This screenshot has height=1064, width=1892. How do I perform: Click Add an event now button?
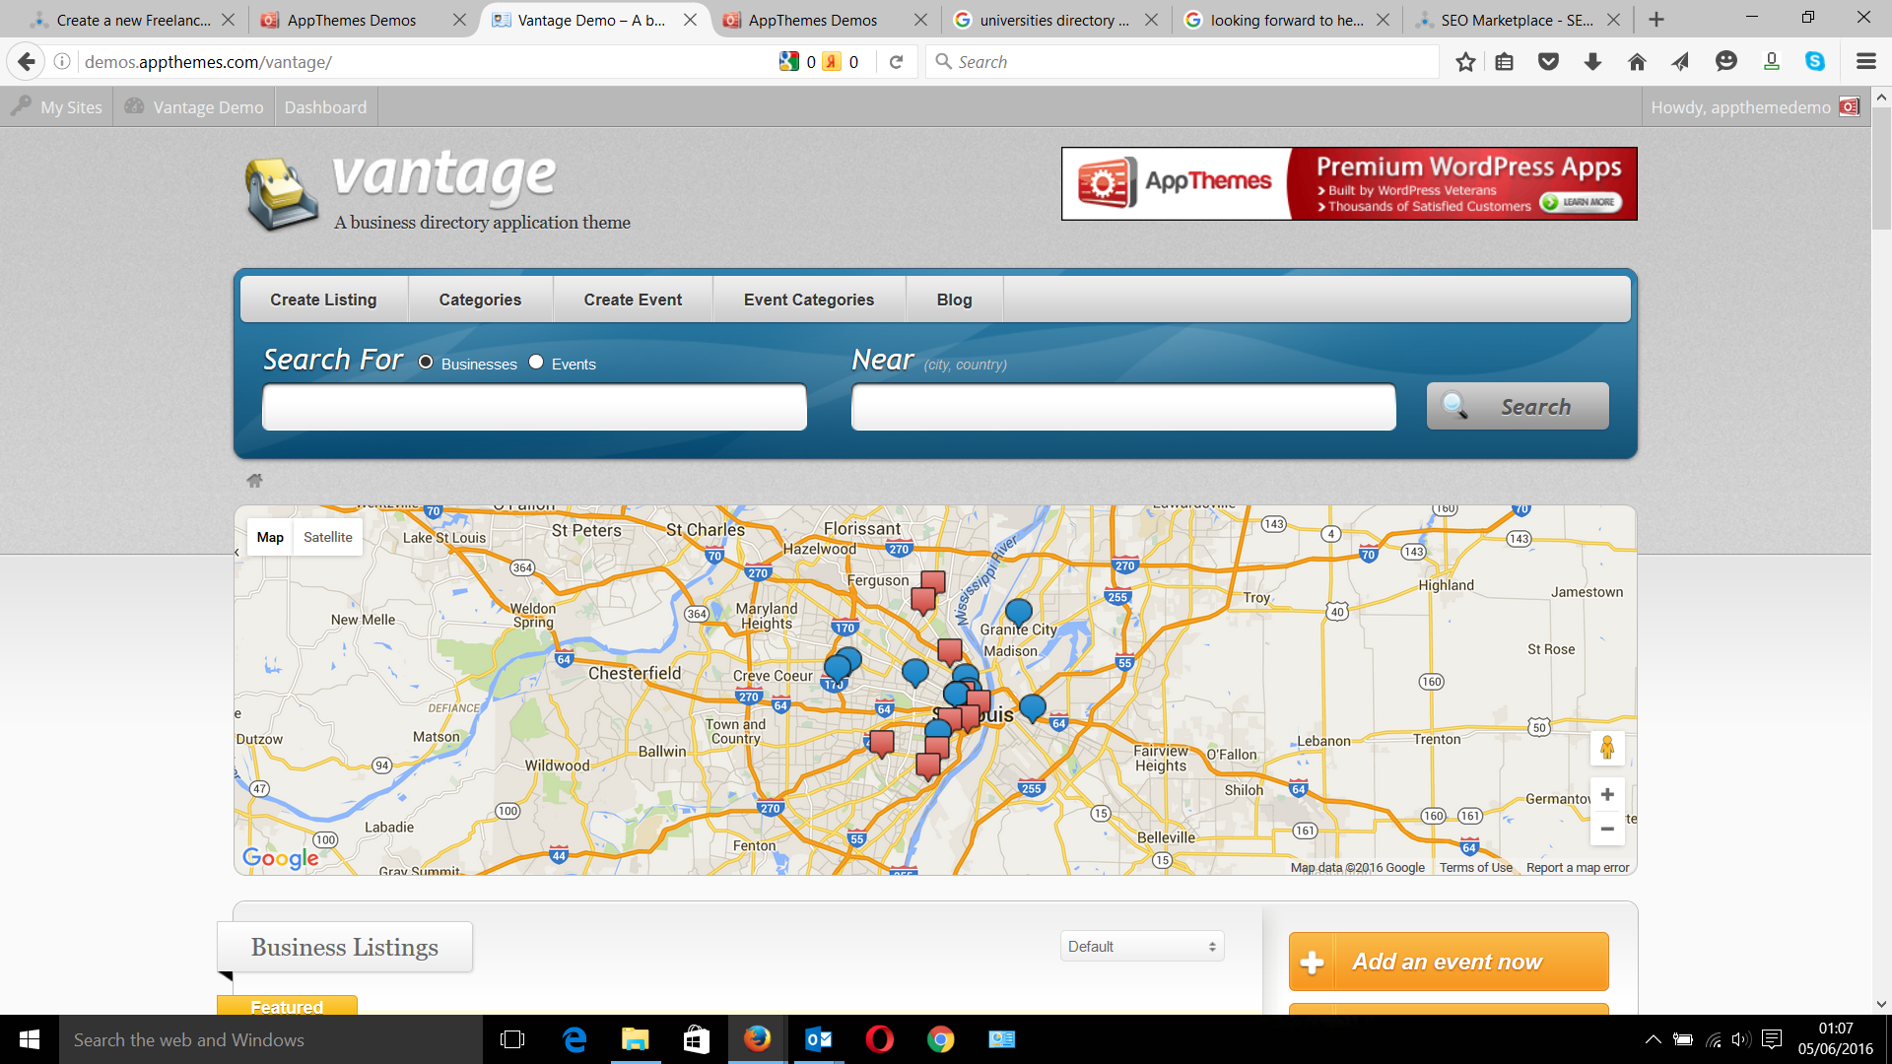(1449, 962)
